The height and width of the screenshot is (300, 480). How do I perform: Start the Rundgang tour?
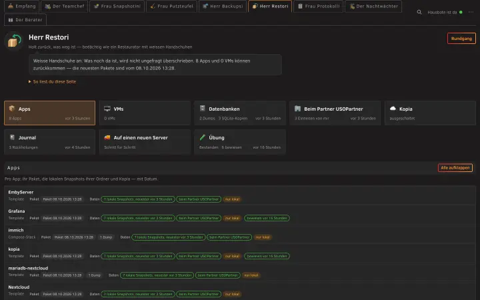point(461,39)
